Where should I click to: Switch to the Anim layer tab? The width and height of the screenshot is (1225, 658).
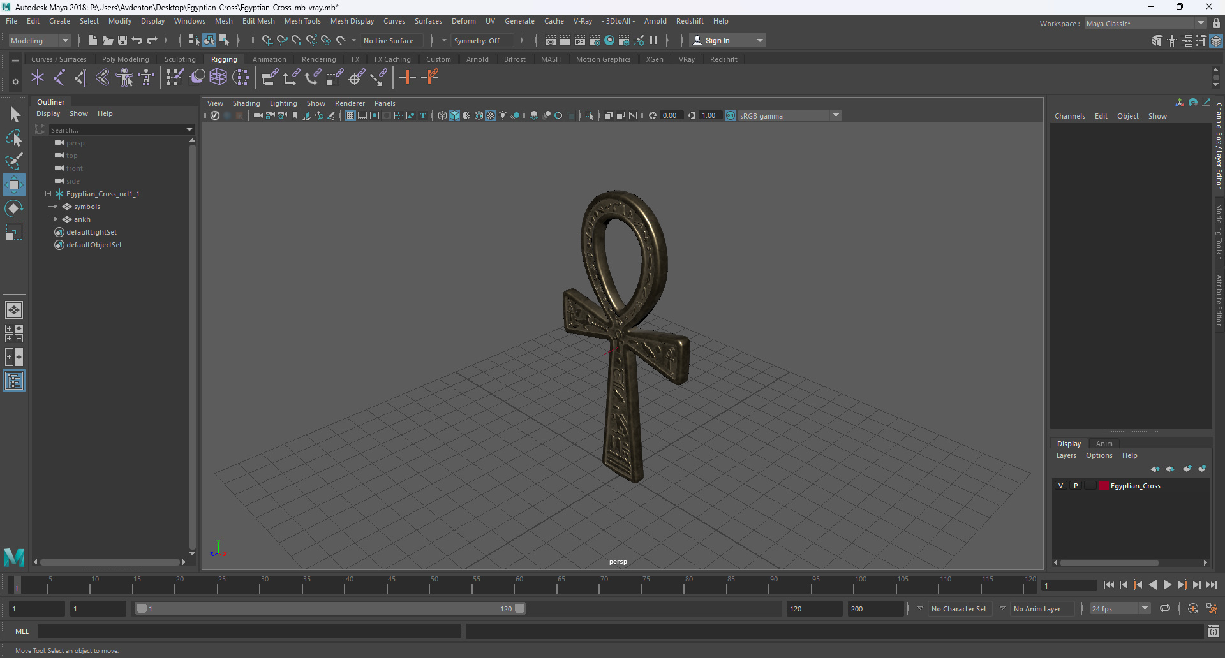(x=1104, y=444)
